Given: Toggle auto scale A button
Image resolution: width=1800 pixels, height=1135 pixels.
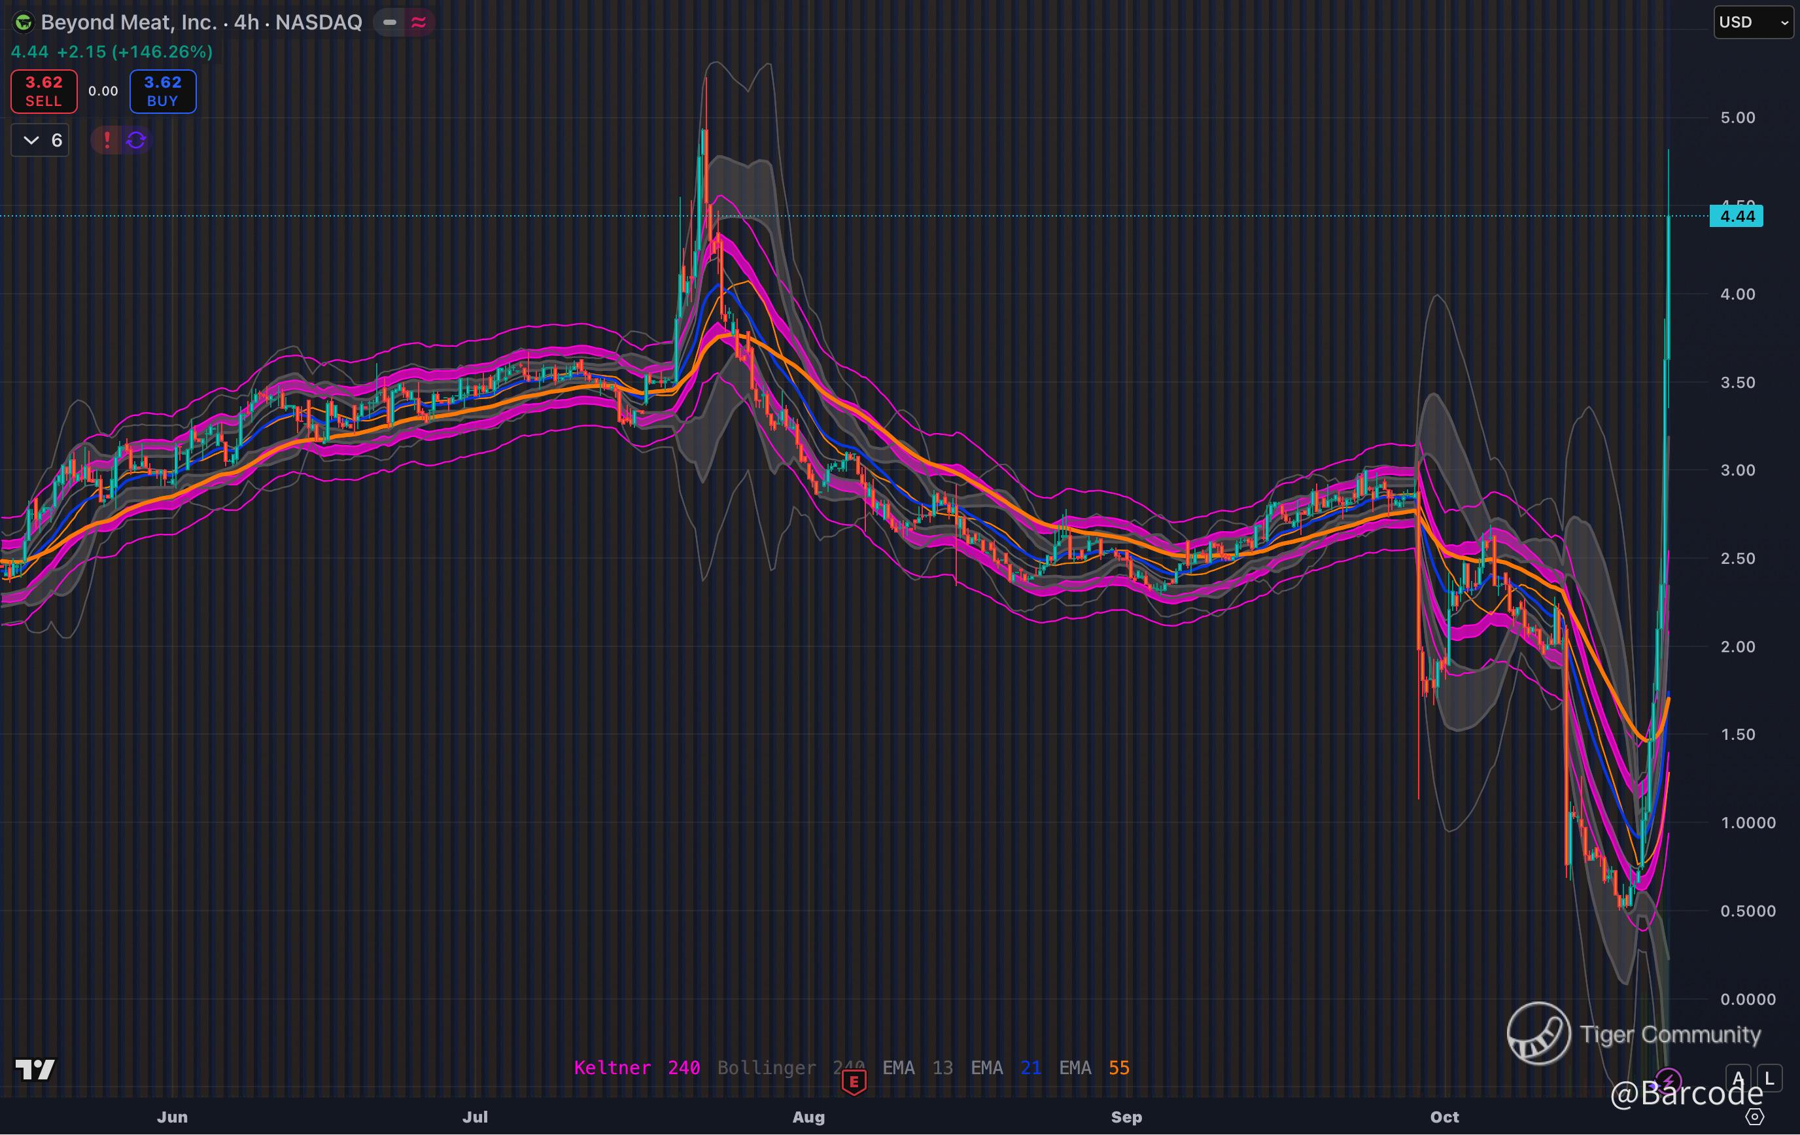Looking at the screenshot, I should [x=1737, y=1079].
